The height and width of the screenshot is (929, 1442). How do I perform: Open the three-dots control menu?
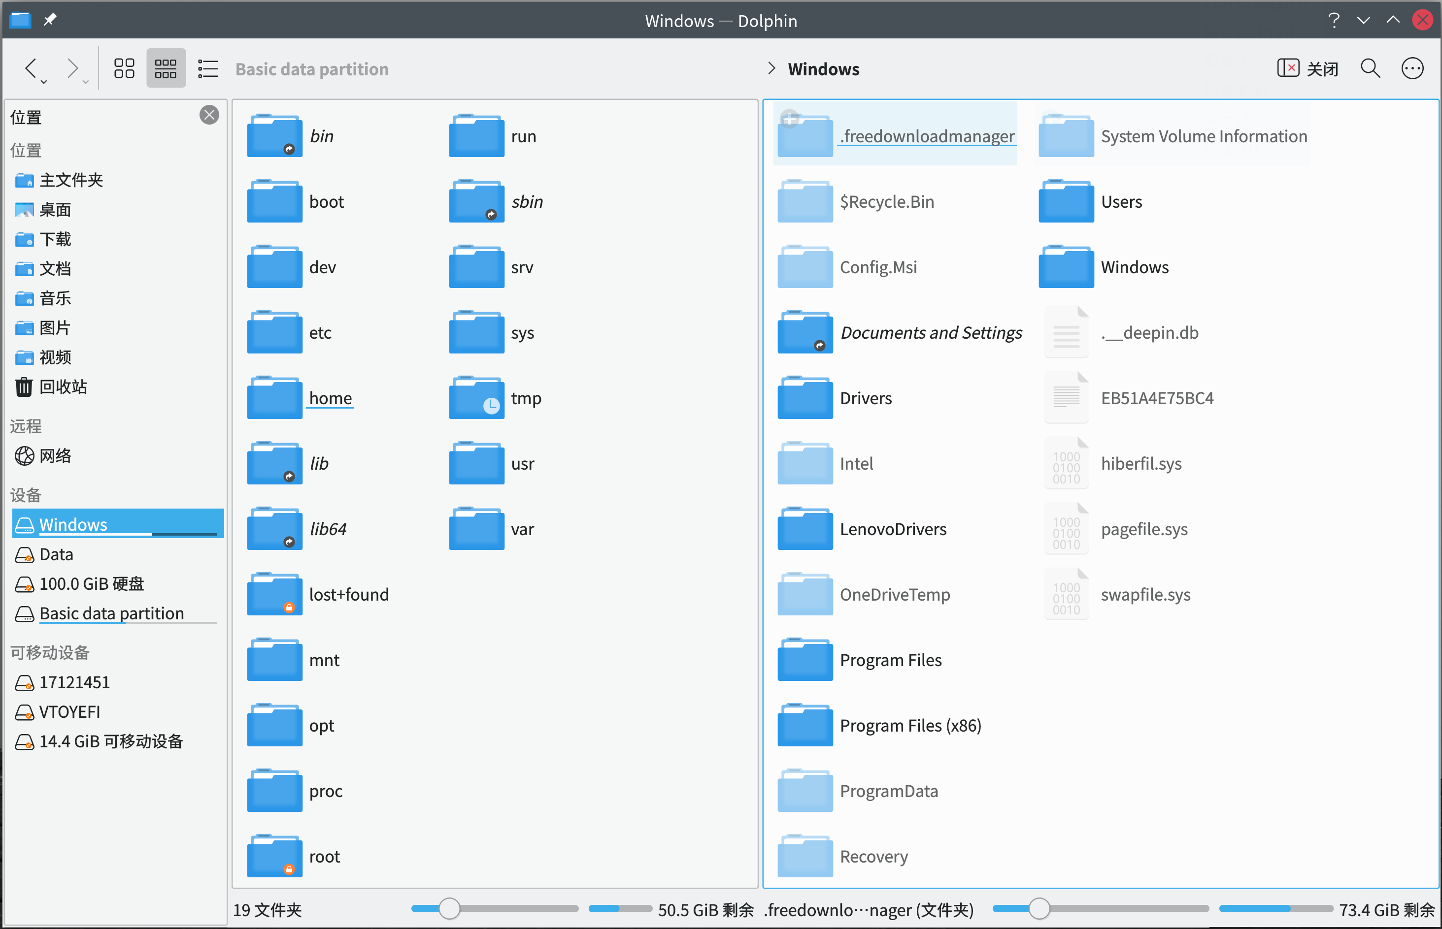(x=1412, y=68)
